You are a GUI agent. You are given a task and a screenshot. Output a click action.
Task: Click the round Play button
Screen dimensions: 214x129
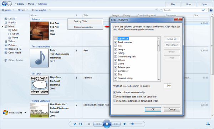pos(107,124)
